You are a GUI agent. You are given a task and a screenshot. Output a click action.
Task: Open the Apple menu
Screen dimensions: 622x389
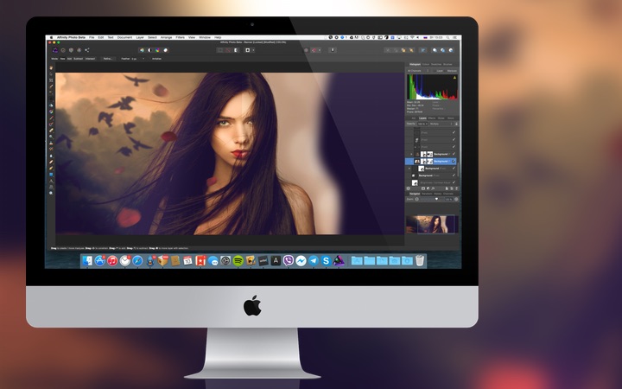coord(51,37)
